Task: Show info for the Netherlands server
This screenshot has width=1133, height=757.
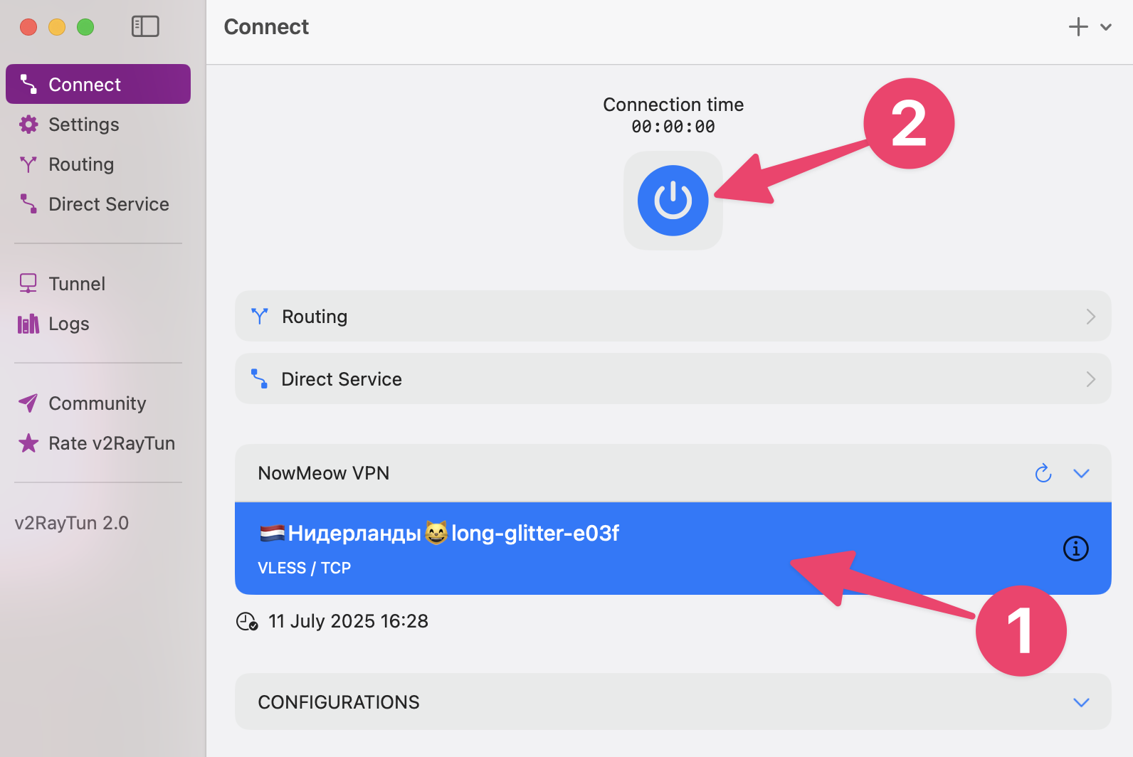Action: tap(1075, 549)
